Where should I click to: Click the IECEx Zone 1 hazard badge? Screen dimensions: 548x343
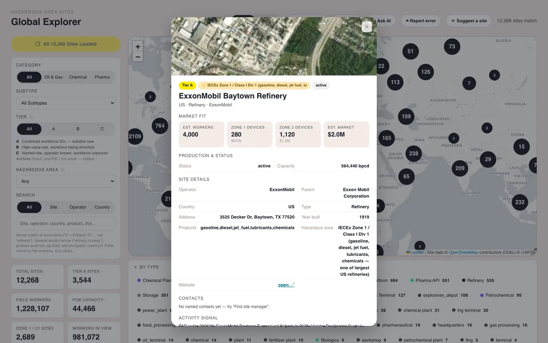tap(254, 85)
